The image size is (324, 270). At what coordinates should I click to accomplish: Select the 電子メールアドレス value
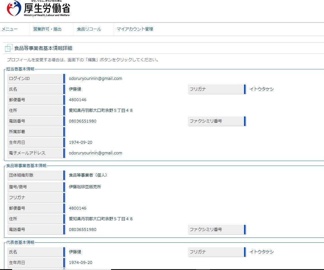(95, 153)
